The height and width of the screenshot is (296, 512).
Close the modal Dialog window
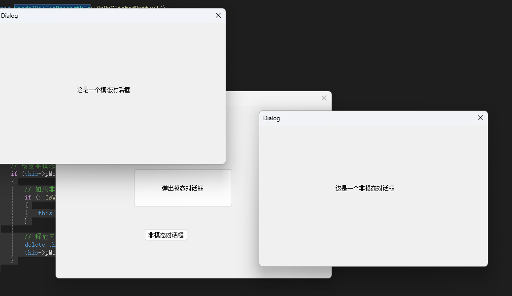tap(218, 15)
